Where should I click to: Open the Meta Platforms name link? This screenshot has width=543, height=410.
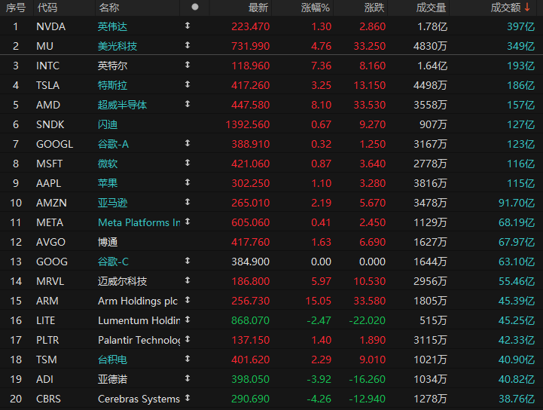[x=139, y=222]
